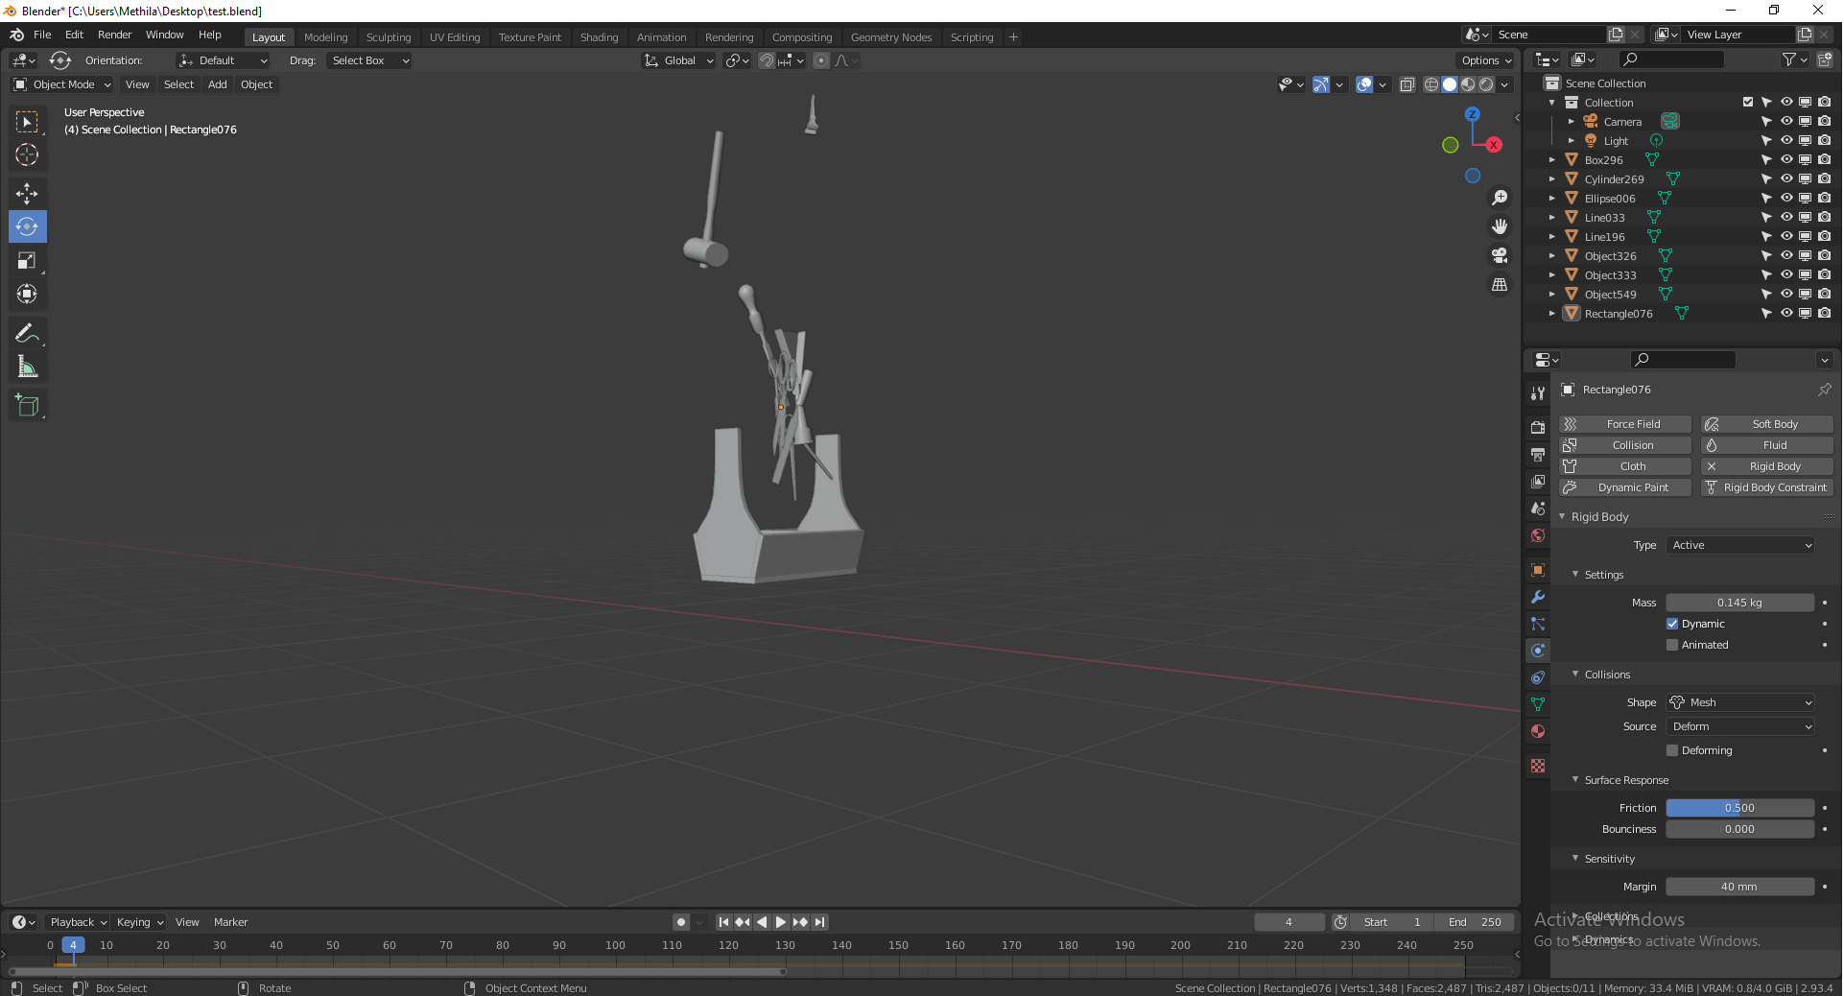Click the Force Field physics button
The height and width of the screenshot is (996, 1844).
(1624, 424)
